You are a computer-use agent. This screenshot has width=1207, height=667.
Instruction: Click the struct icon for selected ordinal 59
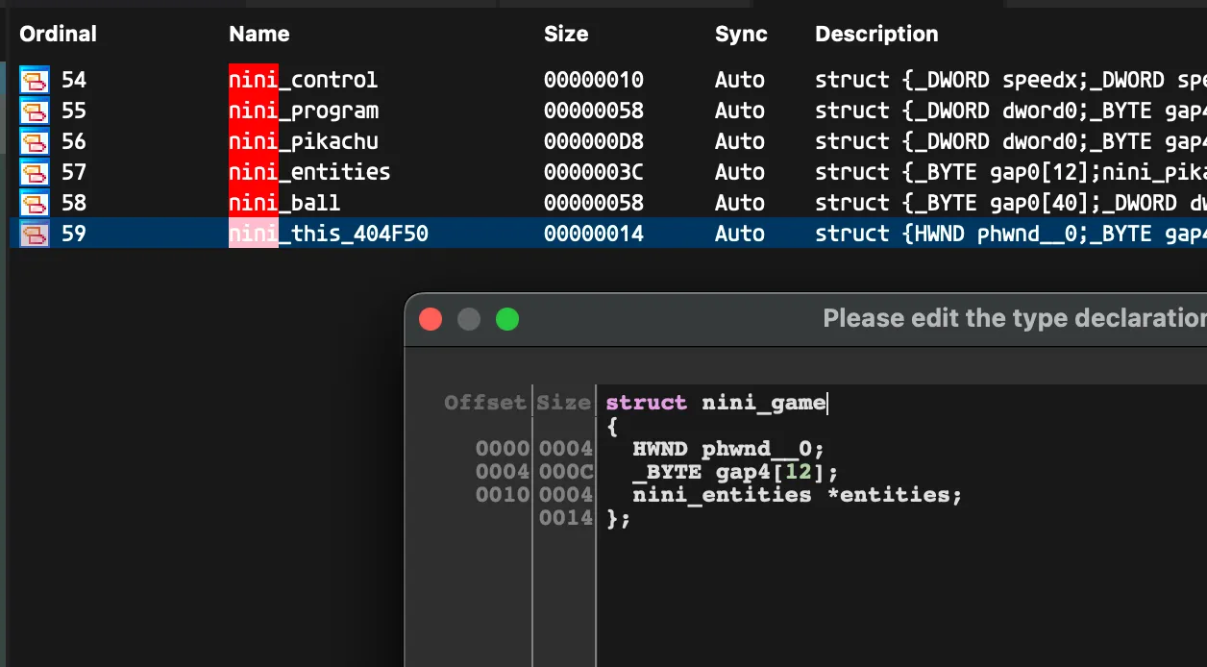[35, 234]
